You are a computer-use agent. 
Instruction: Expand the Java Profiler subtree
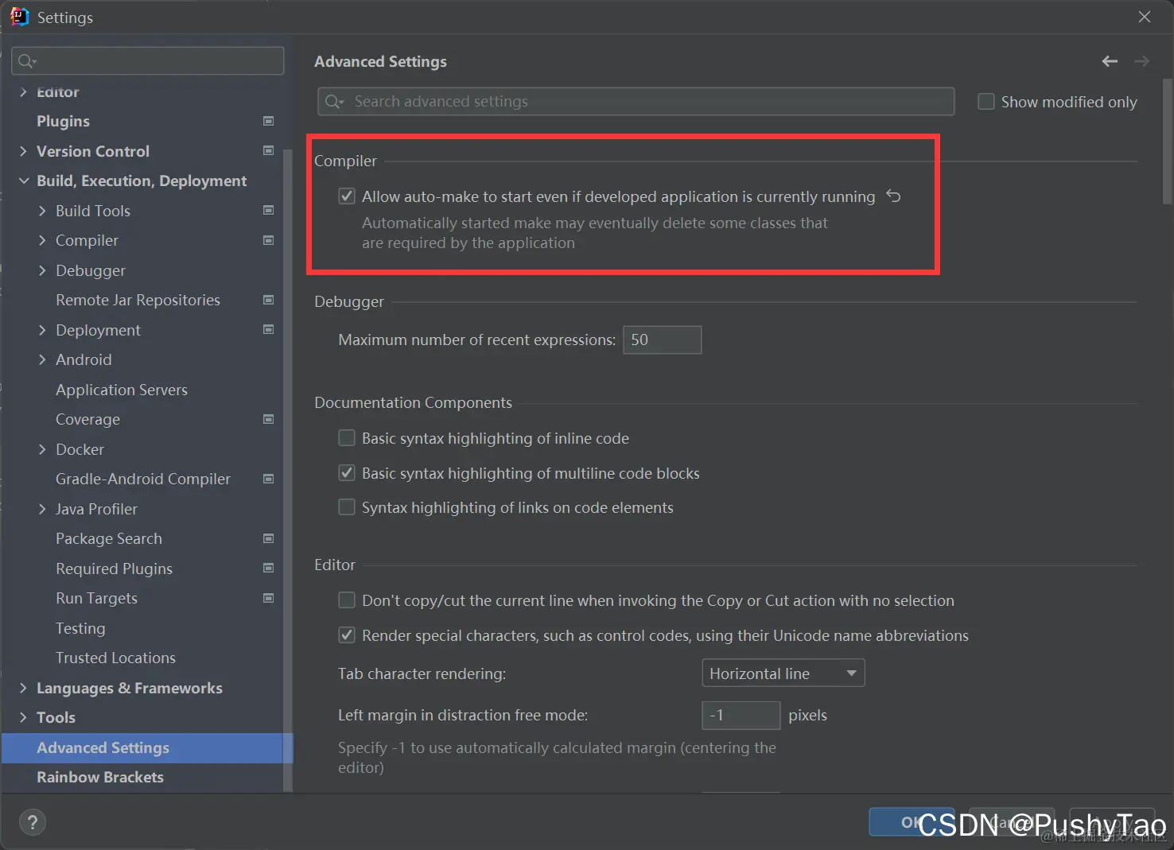click(x=42, y=509)
